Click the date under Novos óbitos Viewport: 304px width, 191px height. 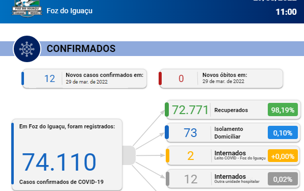tap(223, 81)
